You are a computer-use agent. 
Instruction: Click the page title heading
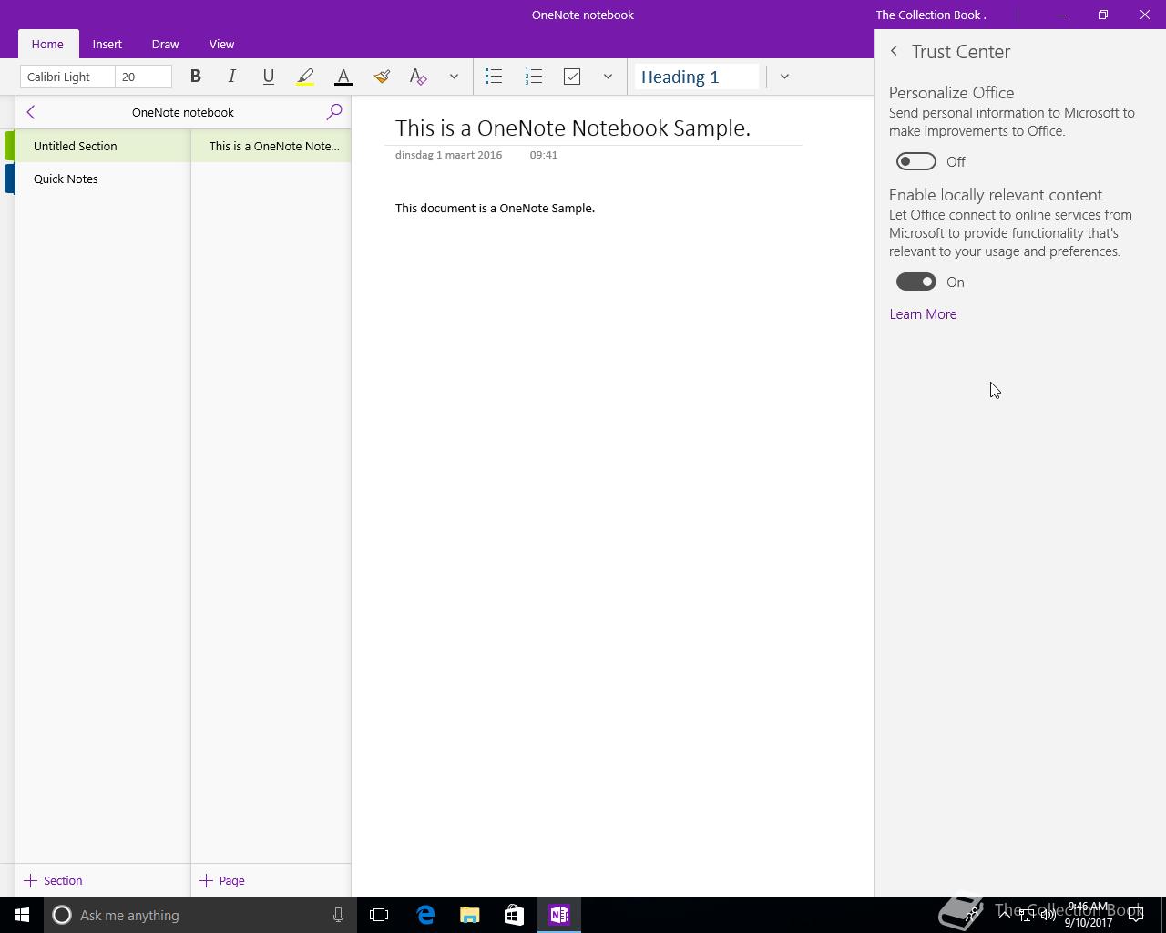pyautogui.click(x=573, y=128)
